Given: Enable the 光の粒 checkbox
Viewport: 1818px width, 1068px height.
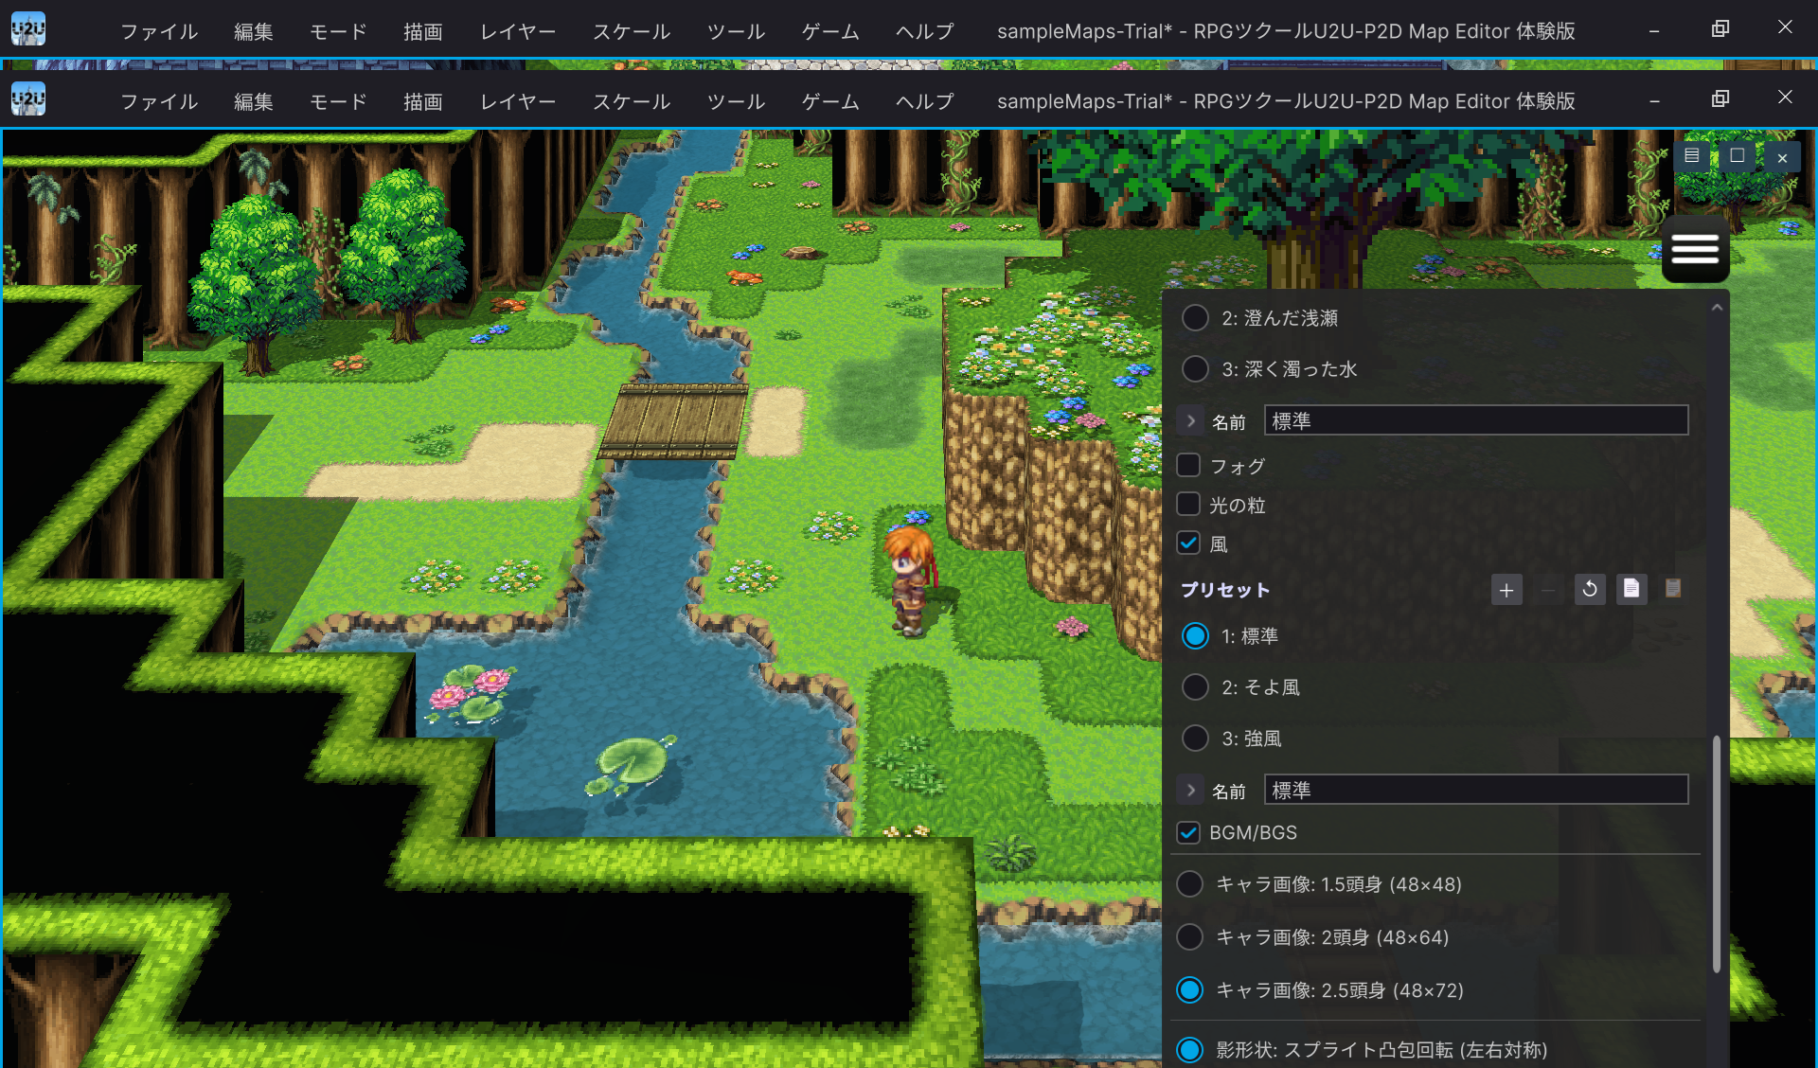Looking at the screenshot, I should click(1188, 504).
